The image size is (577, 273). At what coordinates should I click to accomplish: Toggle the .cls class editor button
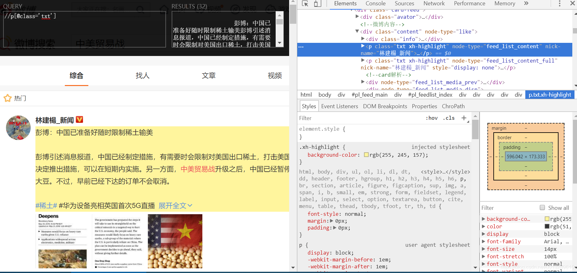[x=449, y=118]
